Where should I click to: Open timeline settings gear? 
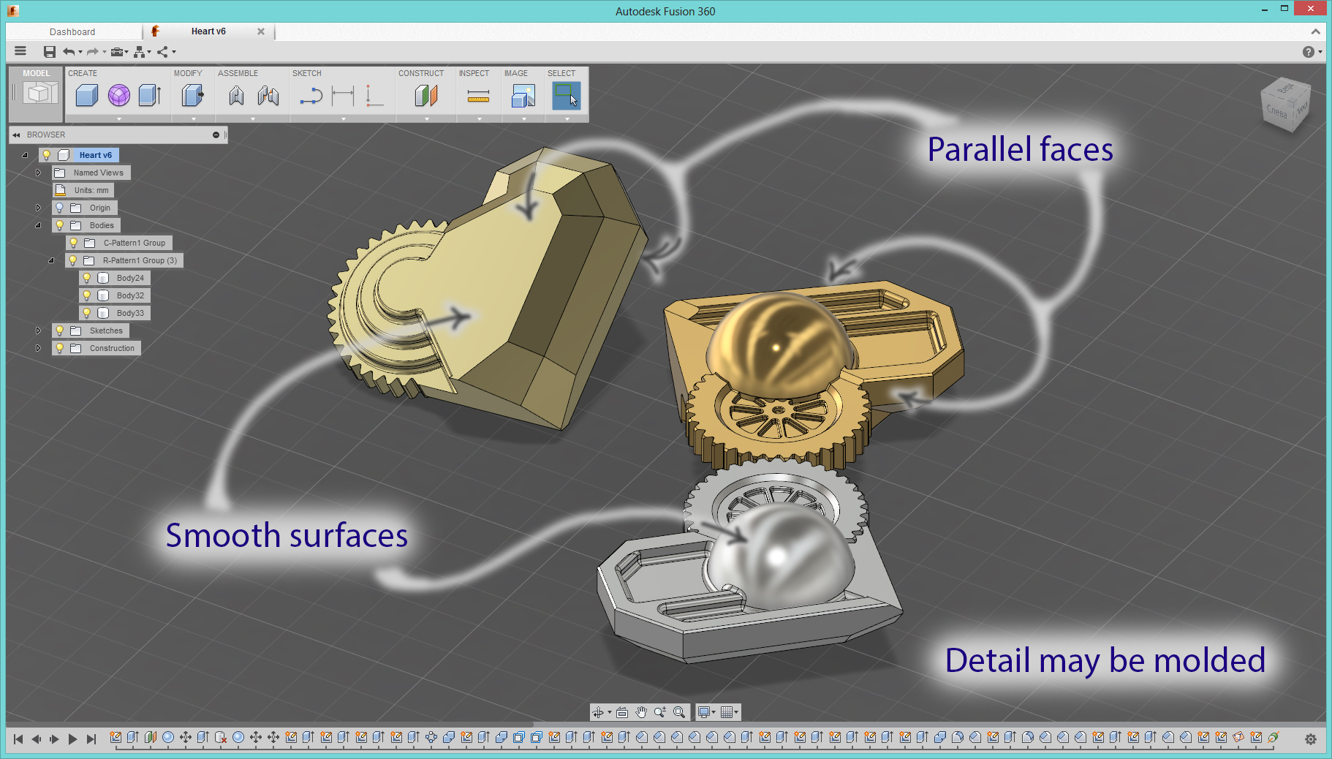[1311, 739]
